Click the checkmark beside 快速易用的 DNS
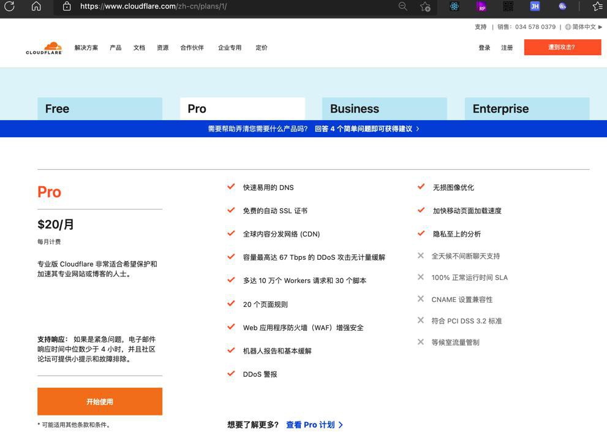Viewport: 607px width, 435px height. pyautogui.click(x=231, y=186)
